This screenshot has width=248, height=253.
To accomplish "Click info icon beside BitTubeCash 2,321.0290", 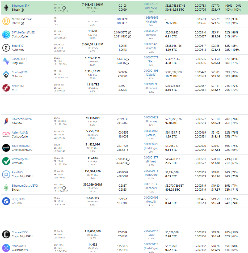I will (130, 37).
